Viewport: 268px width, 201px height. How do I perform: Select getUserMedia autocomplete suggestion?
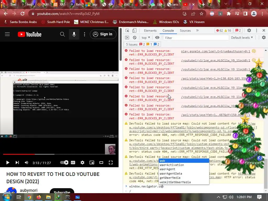coord(184,178)
